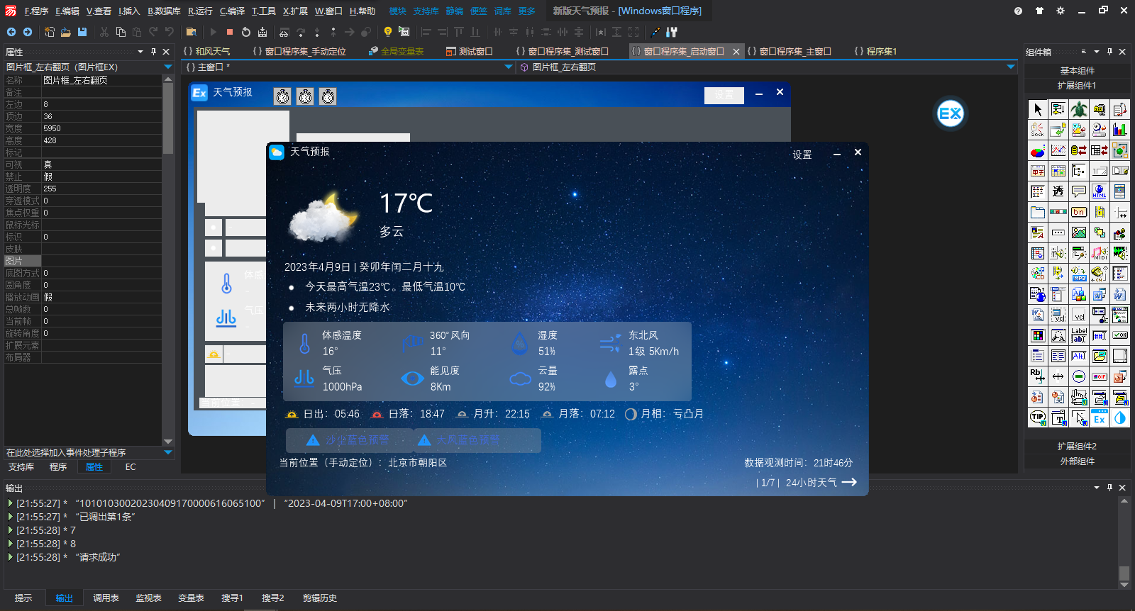Open the 图片框_左右翻页 editor dropdown on right
Viewport: 1135px width, 611px height.
point(1011,67)
